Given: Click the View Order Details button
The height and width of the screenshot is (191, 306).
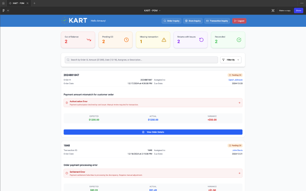Looking at the screenshot, I should tap(153, 132).
